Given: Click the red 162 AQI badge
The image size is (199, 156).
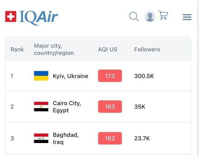Looking at the screenshot, I should coord(110,138).
